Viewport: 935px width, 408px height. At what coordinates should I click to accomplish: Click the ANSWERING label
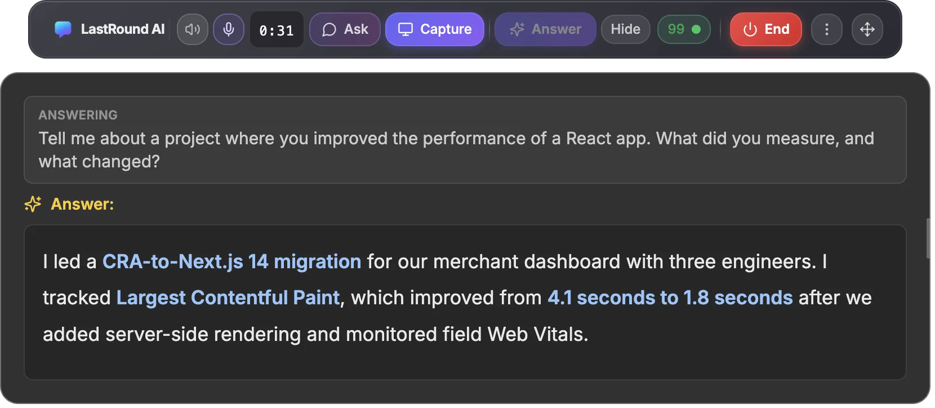click(78, 115)
